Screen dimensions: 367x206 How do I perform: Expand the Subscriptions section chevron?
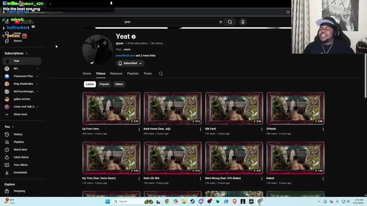(27, 53)
